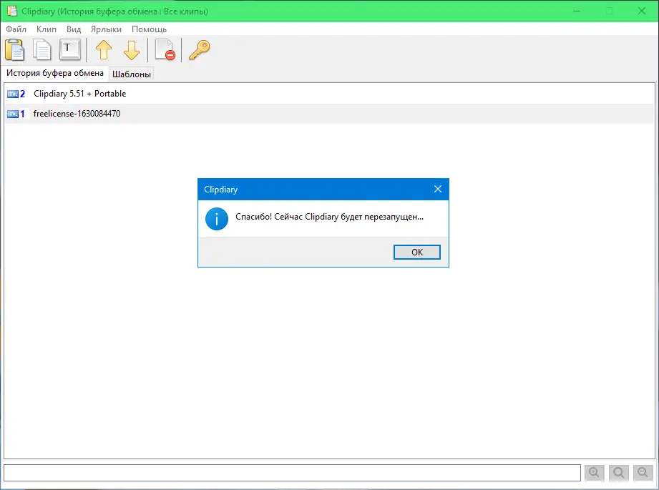The width and height of the screenshot is (659, 490).
Task: Select clip 'freelicense-1630084470'
Action: 329,114
